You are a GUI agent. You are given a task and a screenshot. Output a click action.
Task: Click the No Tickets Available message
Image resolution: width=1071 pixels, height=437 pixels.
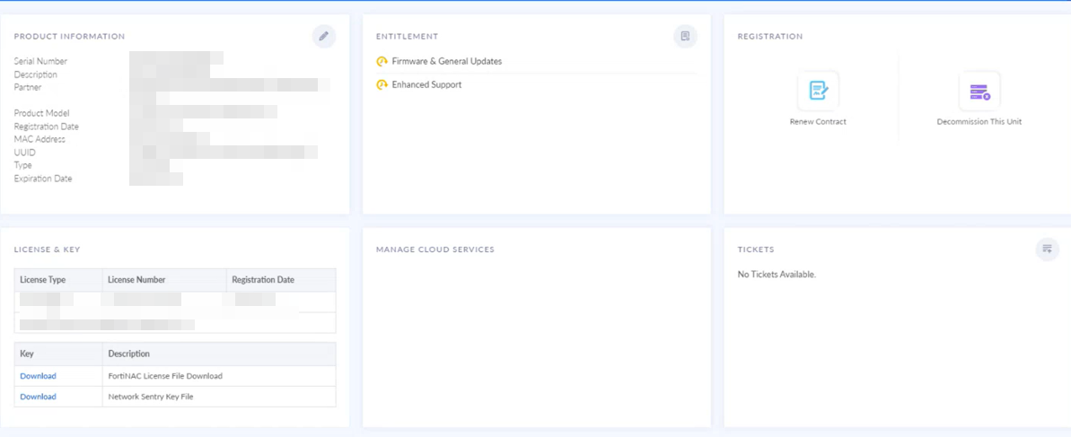click(777, 275)
